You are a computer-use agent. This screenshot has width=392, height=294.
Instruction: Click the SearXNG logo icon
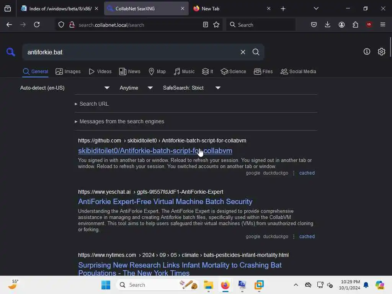11,52
